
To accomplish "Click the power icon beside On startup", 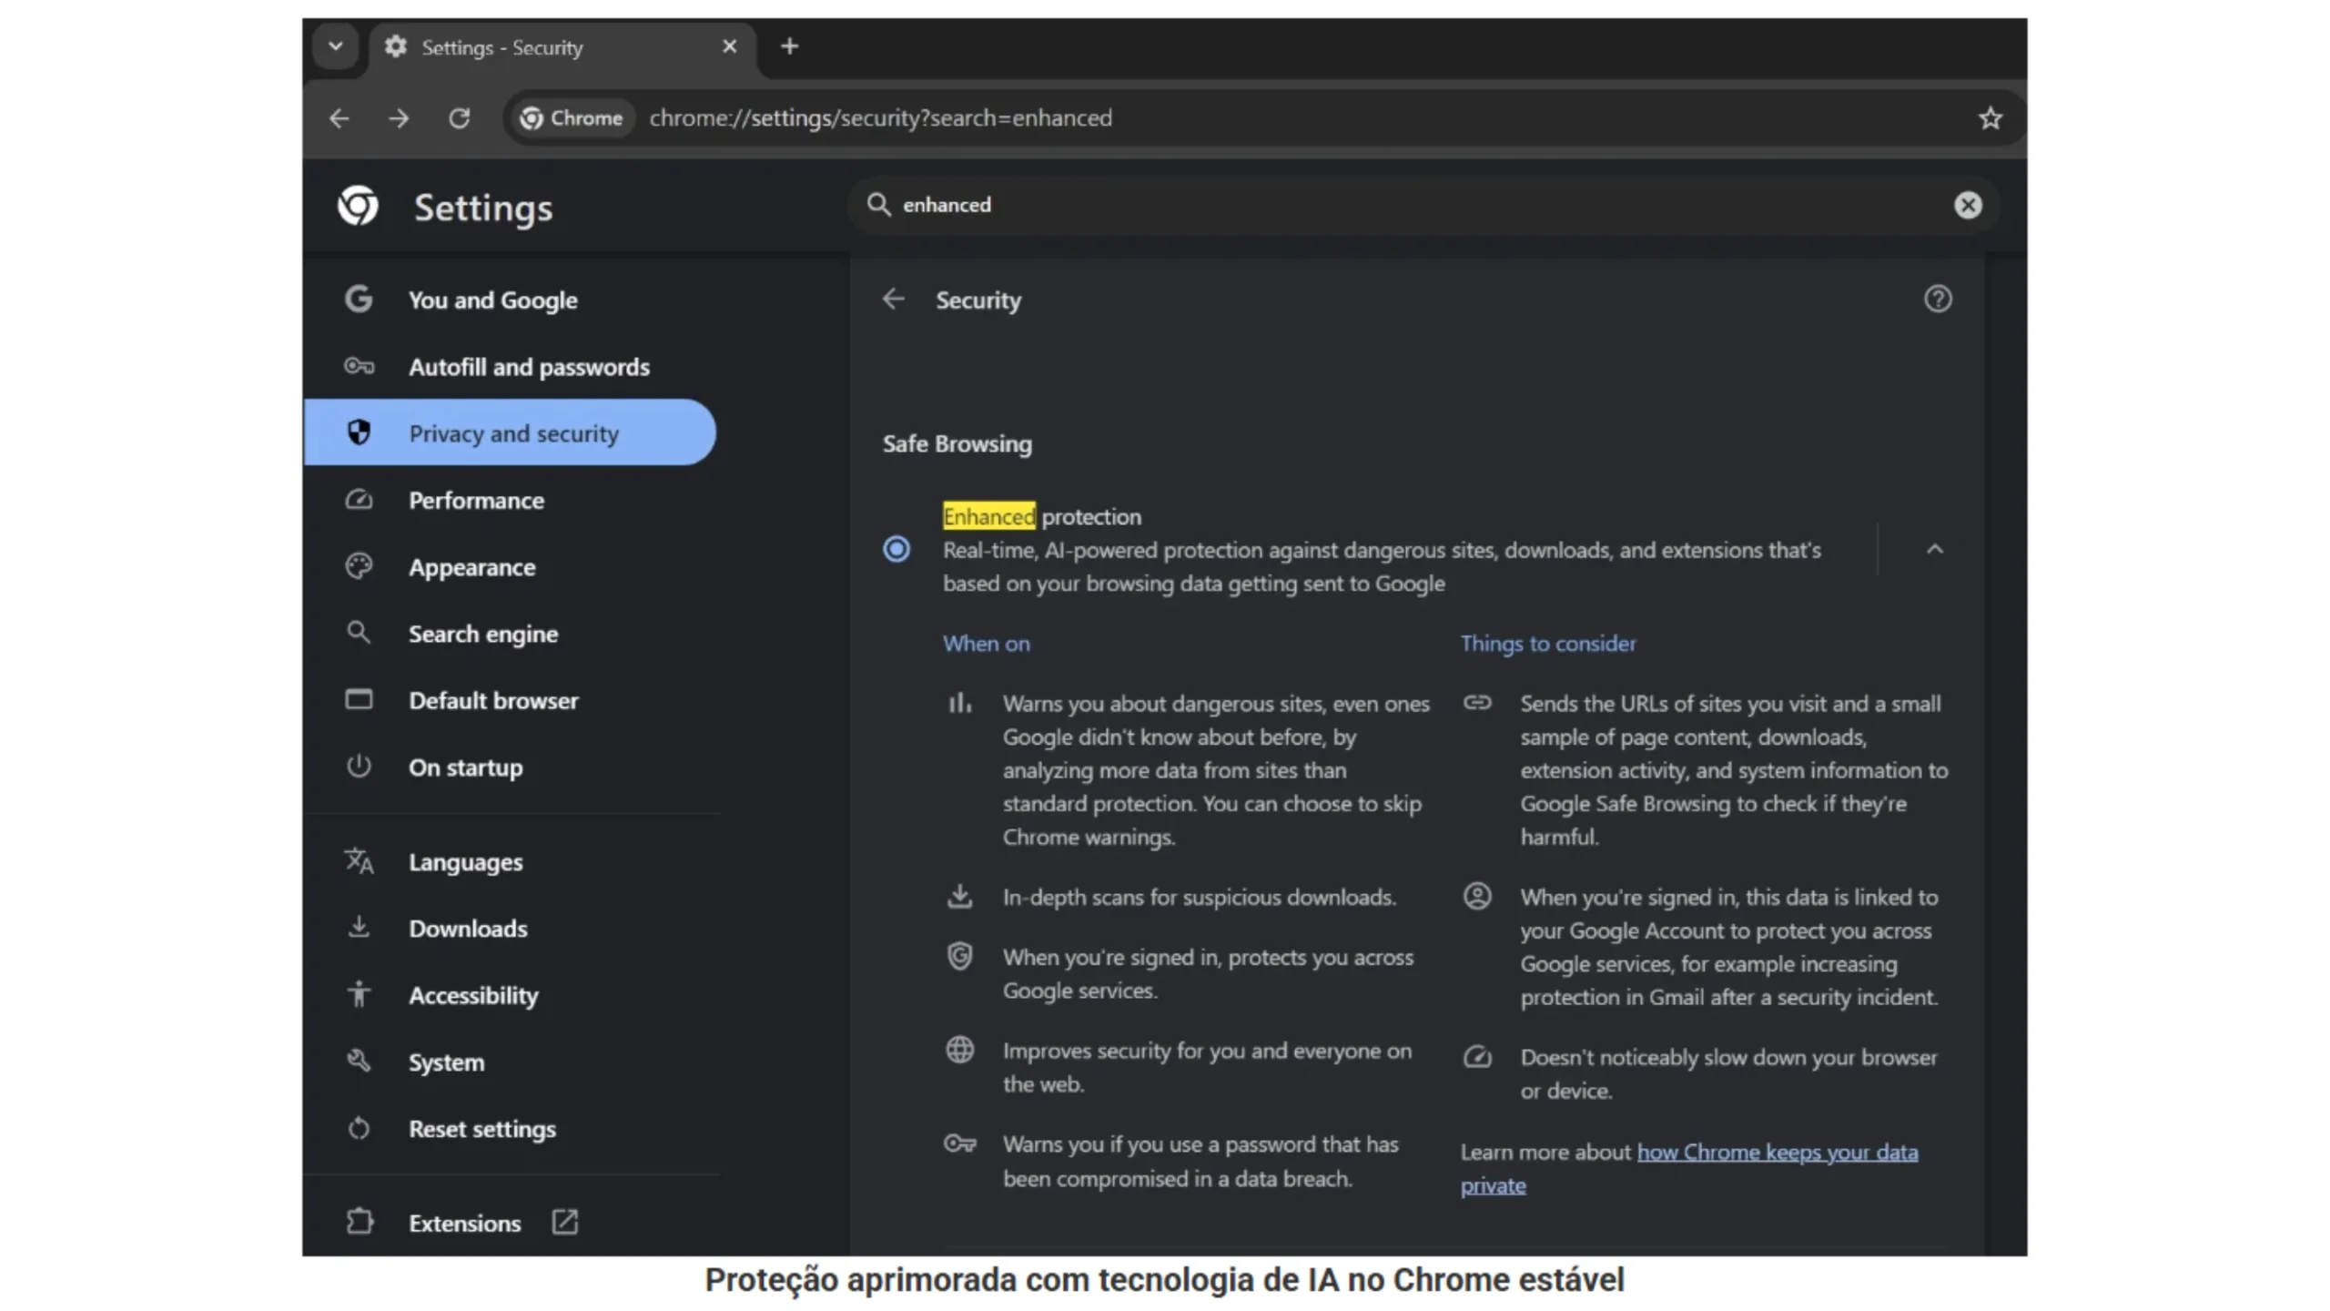I will 359,766.
